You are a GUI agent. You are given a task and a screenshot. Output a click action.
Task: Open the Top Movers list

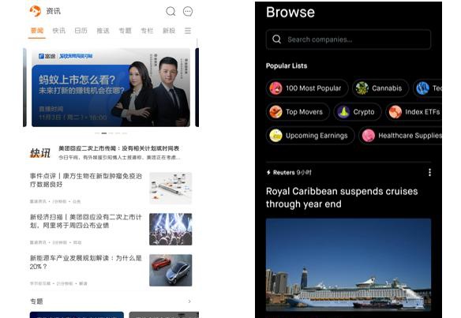coord(298,112)
